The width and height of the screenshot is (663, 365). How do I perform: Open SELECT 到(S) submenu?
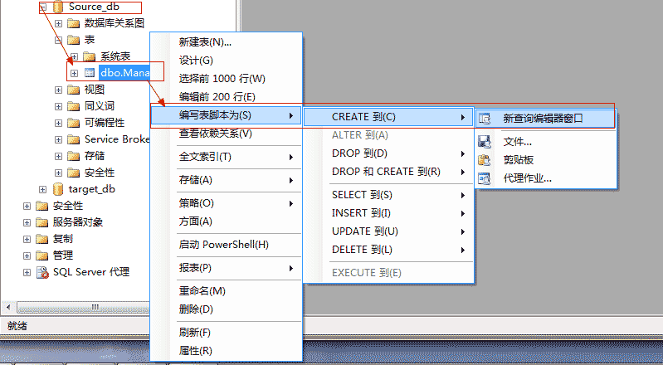coord(388,195)
